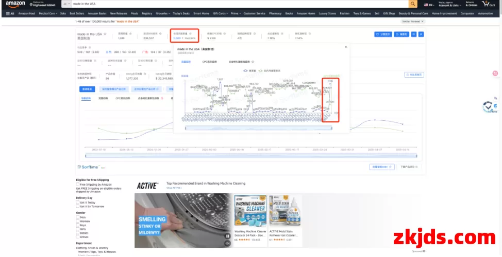Expand the Medical Care menu
The width and height of the screenshot is (502, 257).
point(48,14)
